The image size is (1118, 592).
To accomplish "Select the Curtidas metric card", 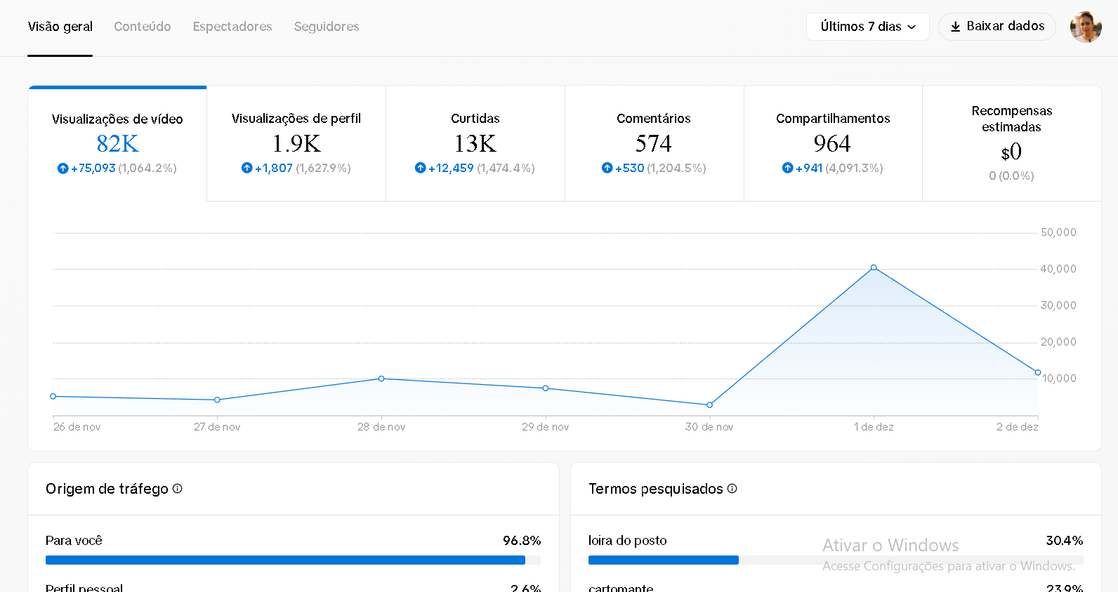I will [475, 143].
